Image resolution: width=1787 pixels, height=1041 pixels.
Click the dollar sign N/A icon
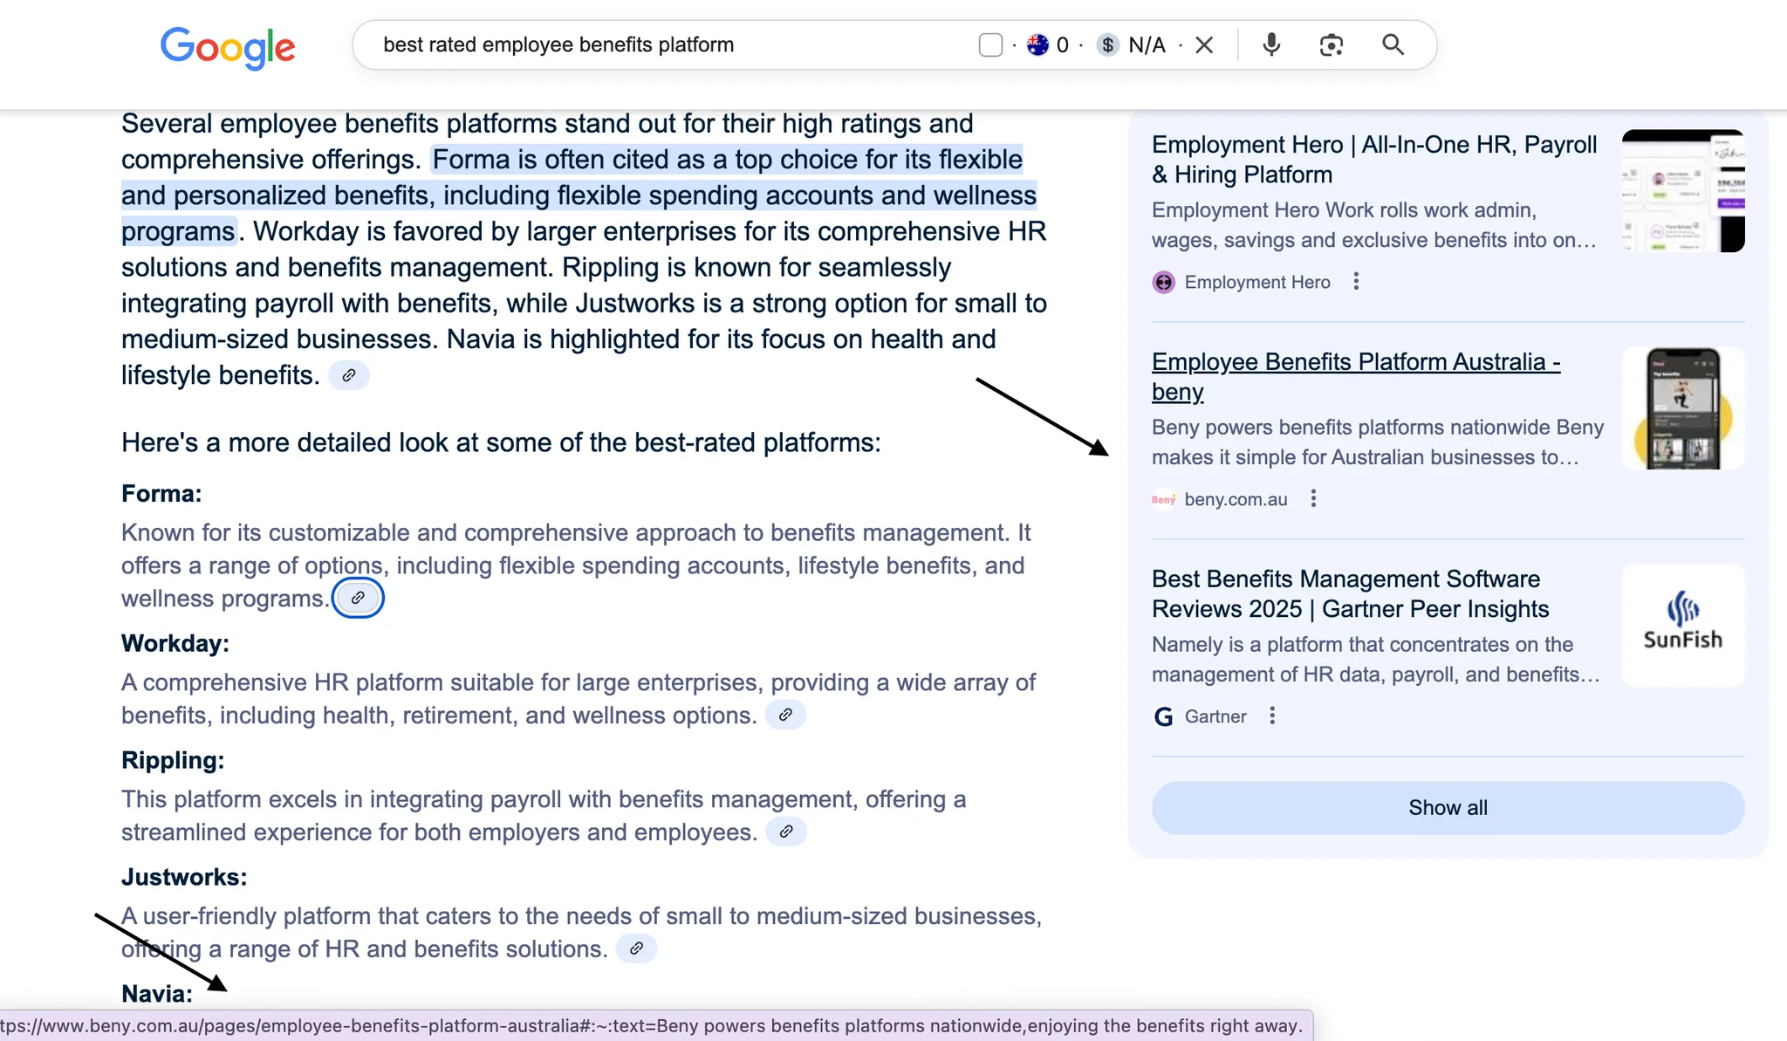(1107, 45)
